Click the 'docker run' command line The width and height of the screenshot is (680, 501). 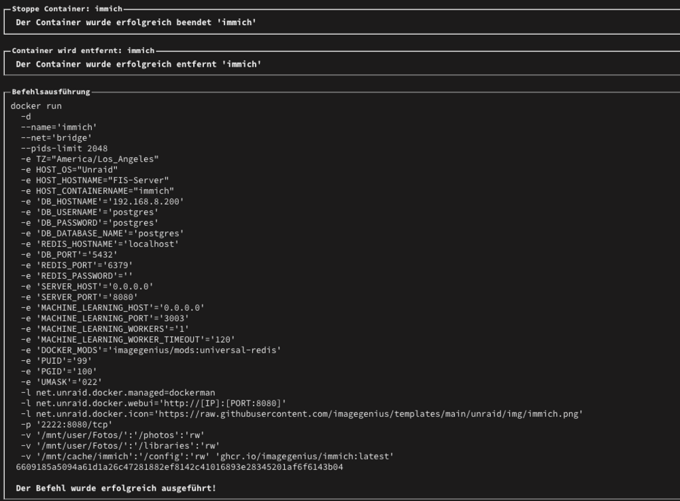pyautogui.click(x=36, y=106)
